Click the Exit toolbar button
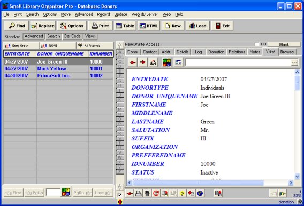 pos(222,26)
